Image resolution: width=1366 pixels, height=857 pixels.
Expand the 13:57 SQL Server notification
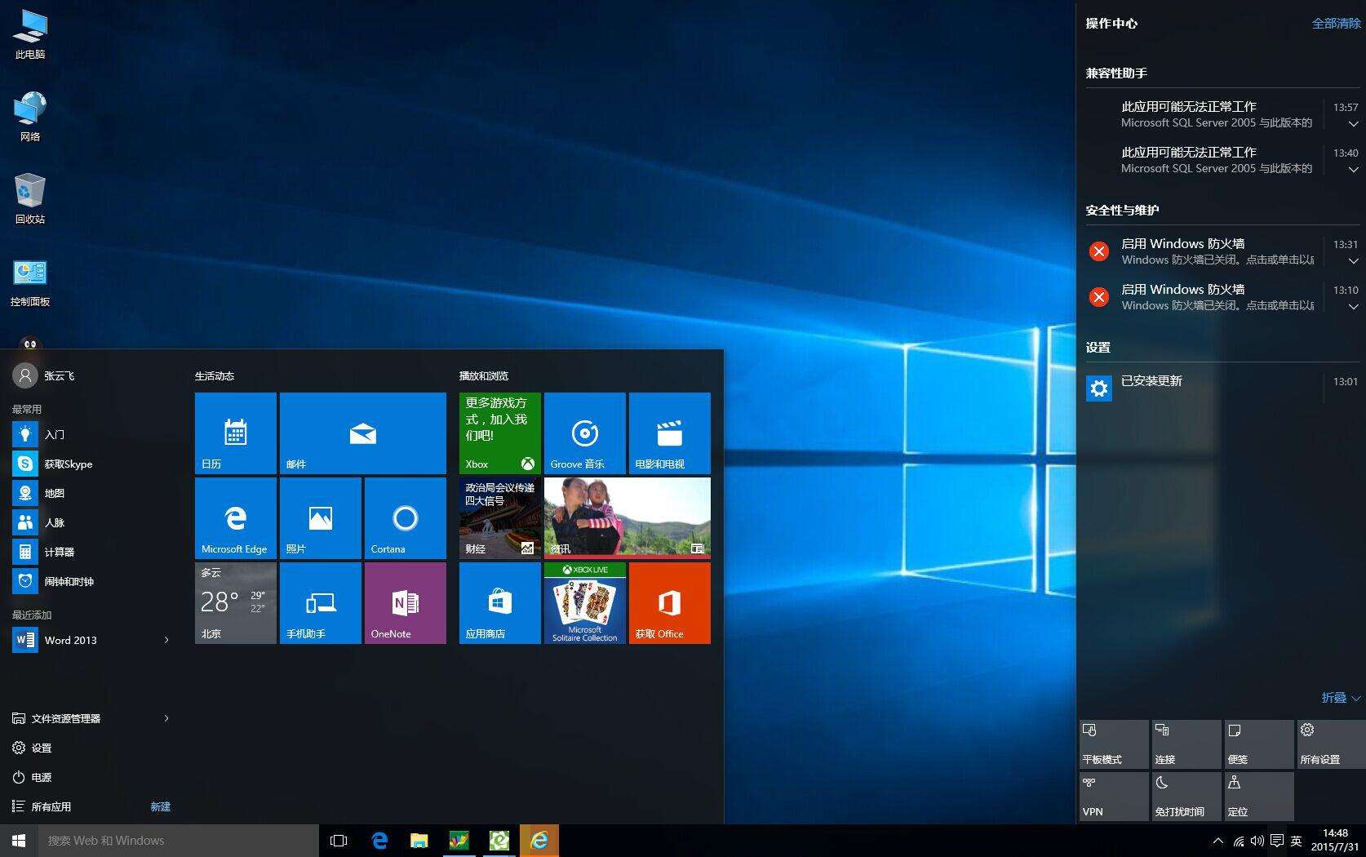[1353, 124]
